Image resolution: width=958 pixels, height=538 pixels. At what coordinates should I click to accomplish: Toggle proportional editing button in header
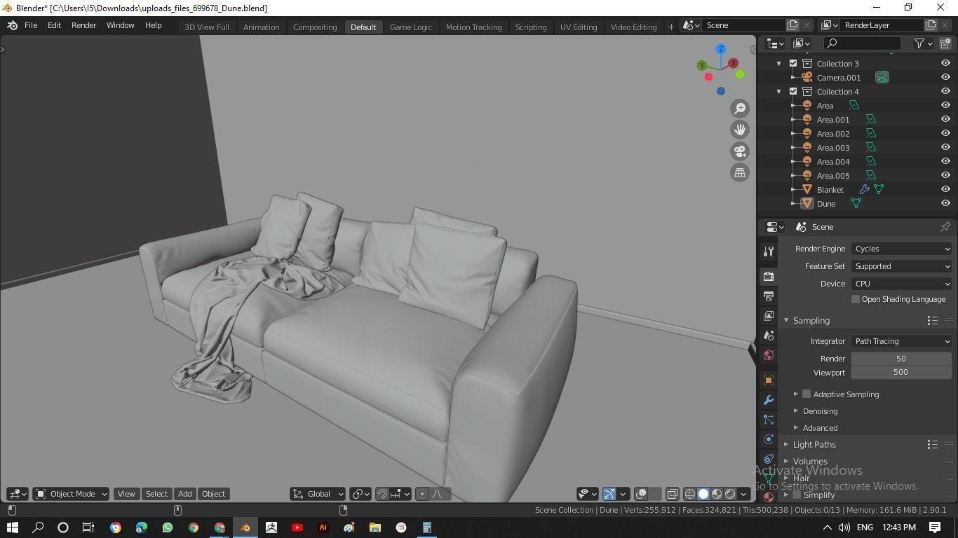tap(422, 494)
